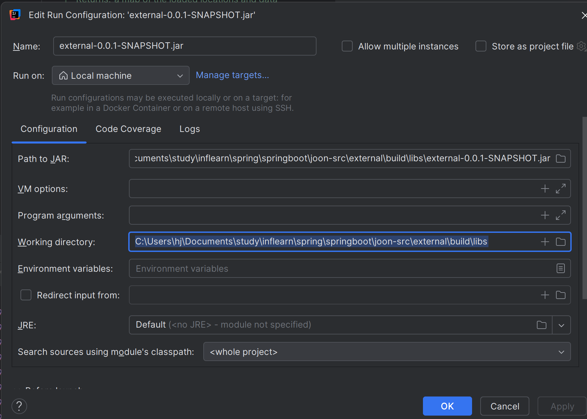Browse for Working directory folder
Image resolution: width=587 pixels, height=419 pixels.
[561, 242]
